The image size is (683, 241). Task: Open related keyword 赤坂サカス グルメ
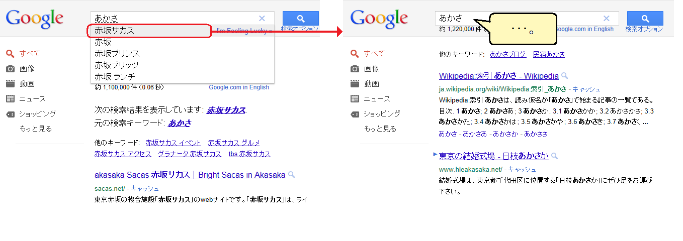pyautogui.click(x=234, y=143)
